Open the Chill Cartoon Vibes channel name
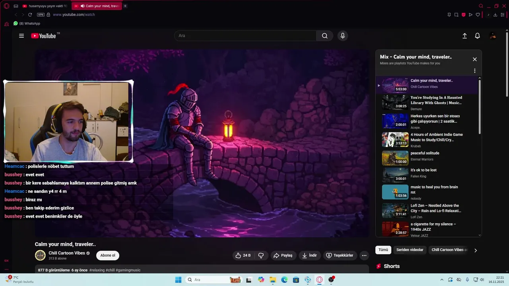Viewport: 509px width, 286px height. (x=67, y=253)
